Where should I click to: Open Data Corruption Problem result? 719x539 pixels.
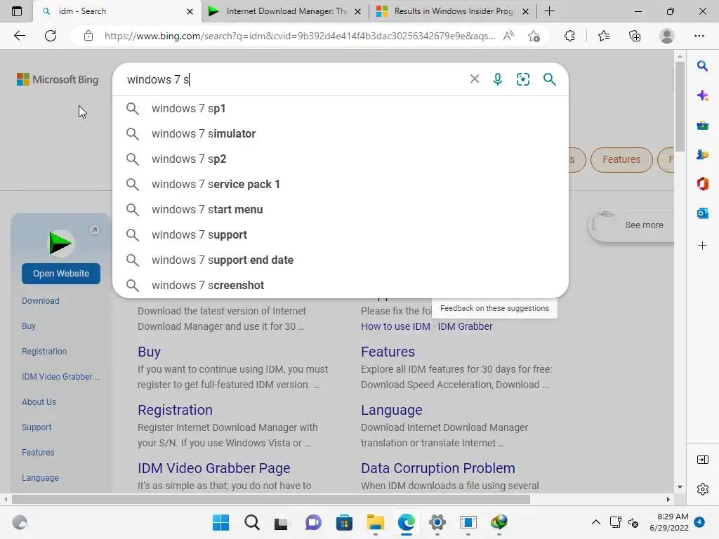438,468
